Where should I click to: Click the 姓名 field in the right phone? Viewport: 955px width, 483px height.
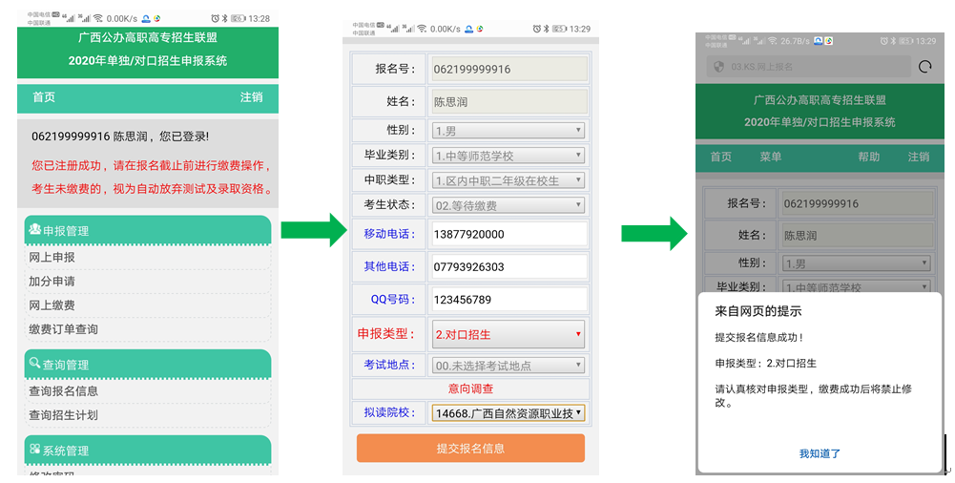coord(858,235)
